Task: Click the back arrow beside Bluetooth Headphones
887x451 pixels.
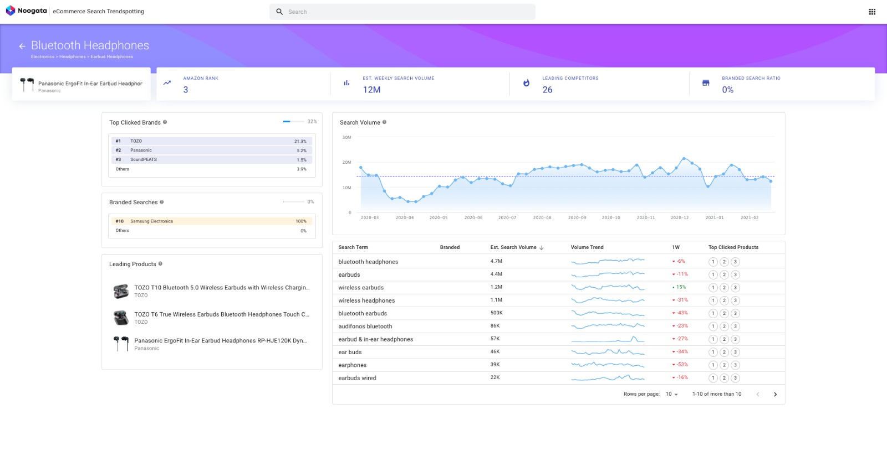Action: tap(22, 46)
